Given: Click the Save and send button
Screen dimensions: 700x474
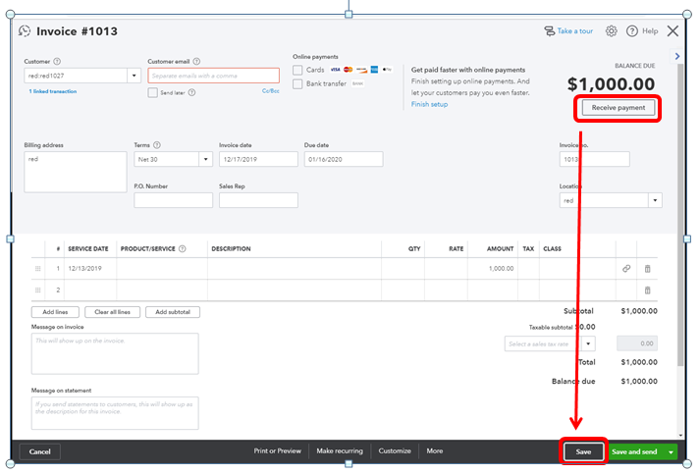Looking at the screenshot, I should [x=634, y=452].
